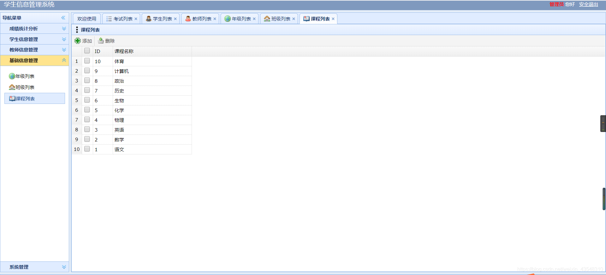Select the 英语 course name cell
The height and width of the screenshot is (275, 606).
pyautogui.click(x=152, y=130)
